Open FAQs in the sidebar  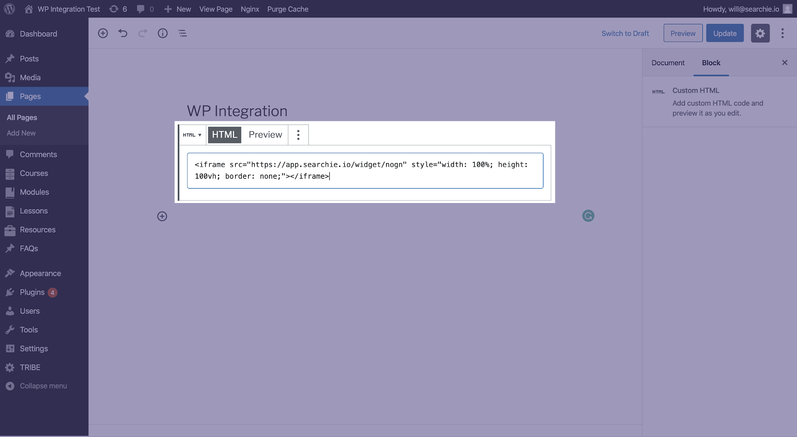44,249
